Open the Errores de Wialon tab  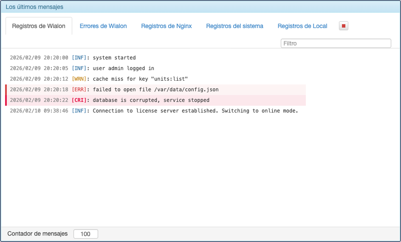coord(103,26)
